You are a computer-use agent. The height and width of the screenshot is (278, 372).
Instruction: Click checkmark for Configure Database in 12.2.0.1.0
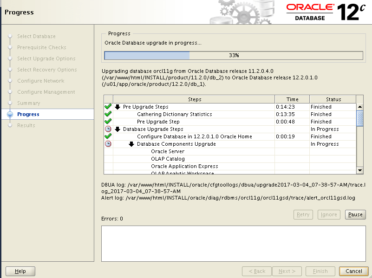click(x=108, y=136)
